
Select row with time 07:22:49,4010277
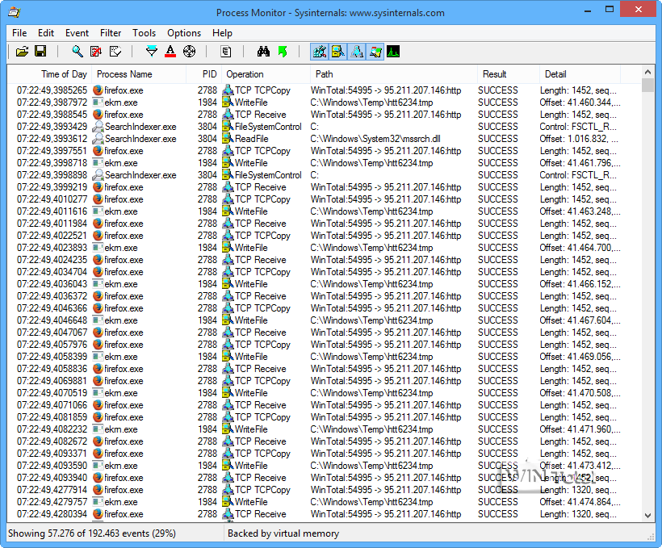(325, 199)
